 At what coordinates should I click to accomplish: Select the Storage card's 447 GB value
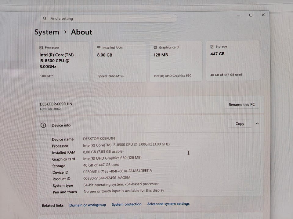(x=217, y=54)
